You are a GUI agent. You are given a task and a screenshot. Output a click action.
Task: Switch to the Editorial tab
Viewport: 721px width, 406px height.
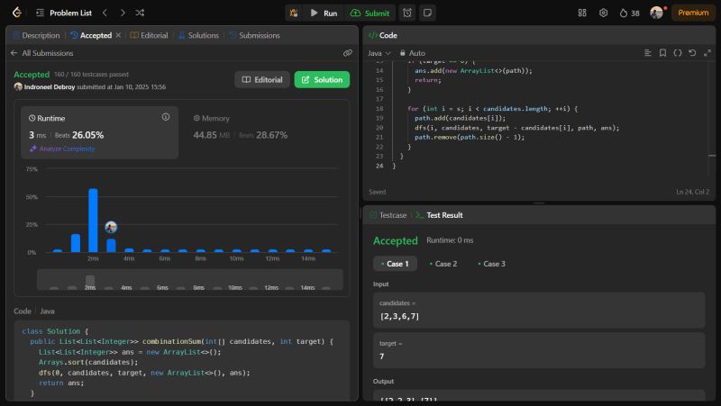[x=149, y=35]
